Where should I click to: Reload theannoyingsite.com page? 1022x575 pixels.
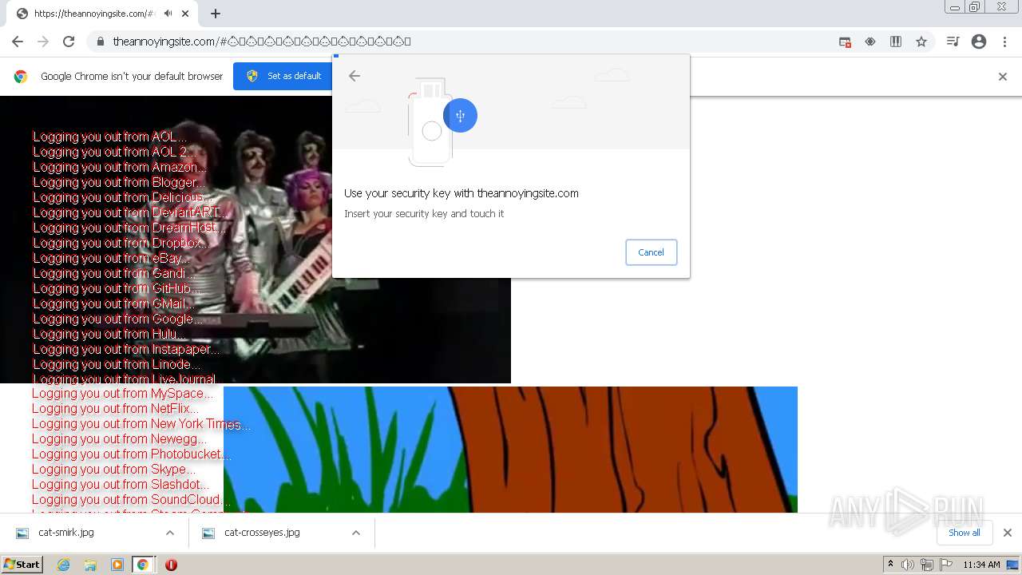(69, 42)
